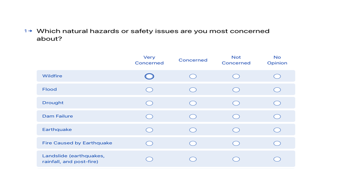This screenshot has width=338, height=169.
Task: Choose Very Concerned for Dam Failure
Action: [x=149, y=117]
